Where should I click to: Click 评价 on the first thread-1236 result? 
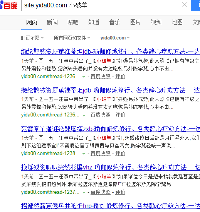click(x=120, y=77)
